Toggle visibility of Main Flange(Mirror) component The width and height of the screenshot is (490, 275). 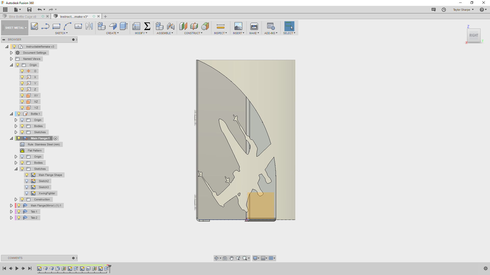coord(19,205)
